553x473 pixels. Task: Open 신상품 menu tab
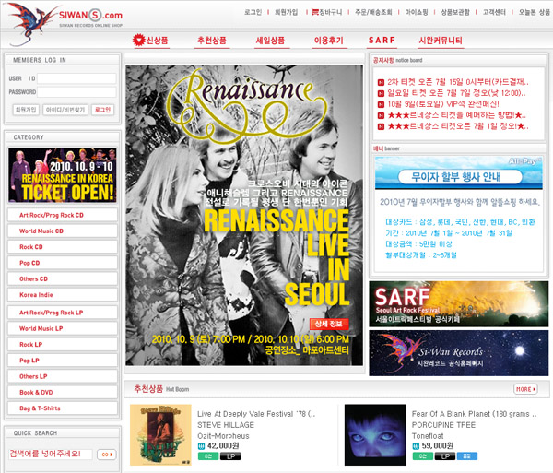click(157, 41)
